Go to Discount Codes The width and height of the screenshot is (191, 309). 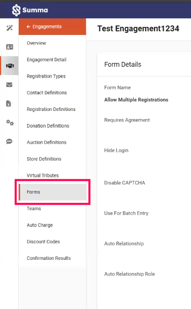coord(43,242)
